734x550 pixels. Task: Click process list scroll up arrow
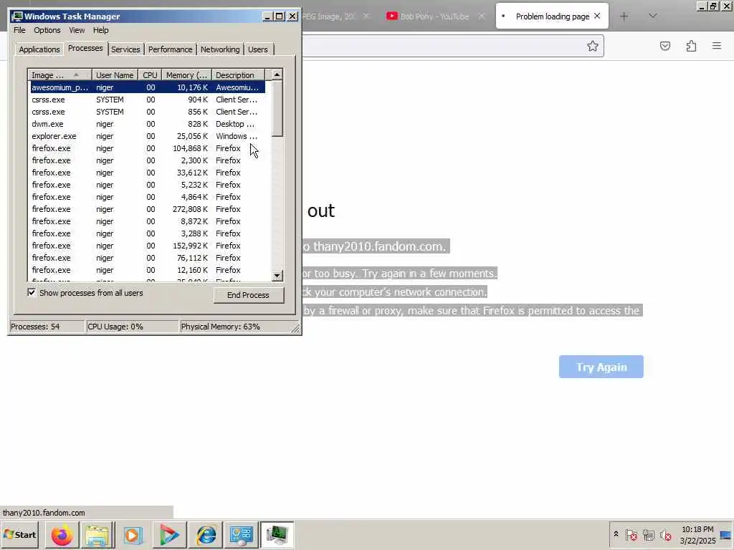[277, 74]
